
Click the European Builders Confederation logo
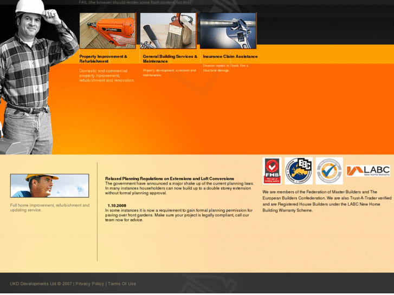(299, 171)
